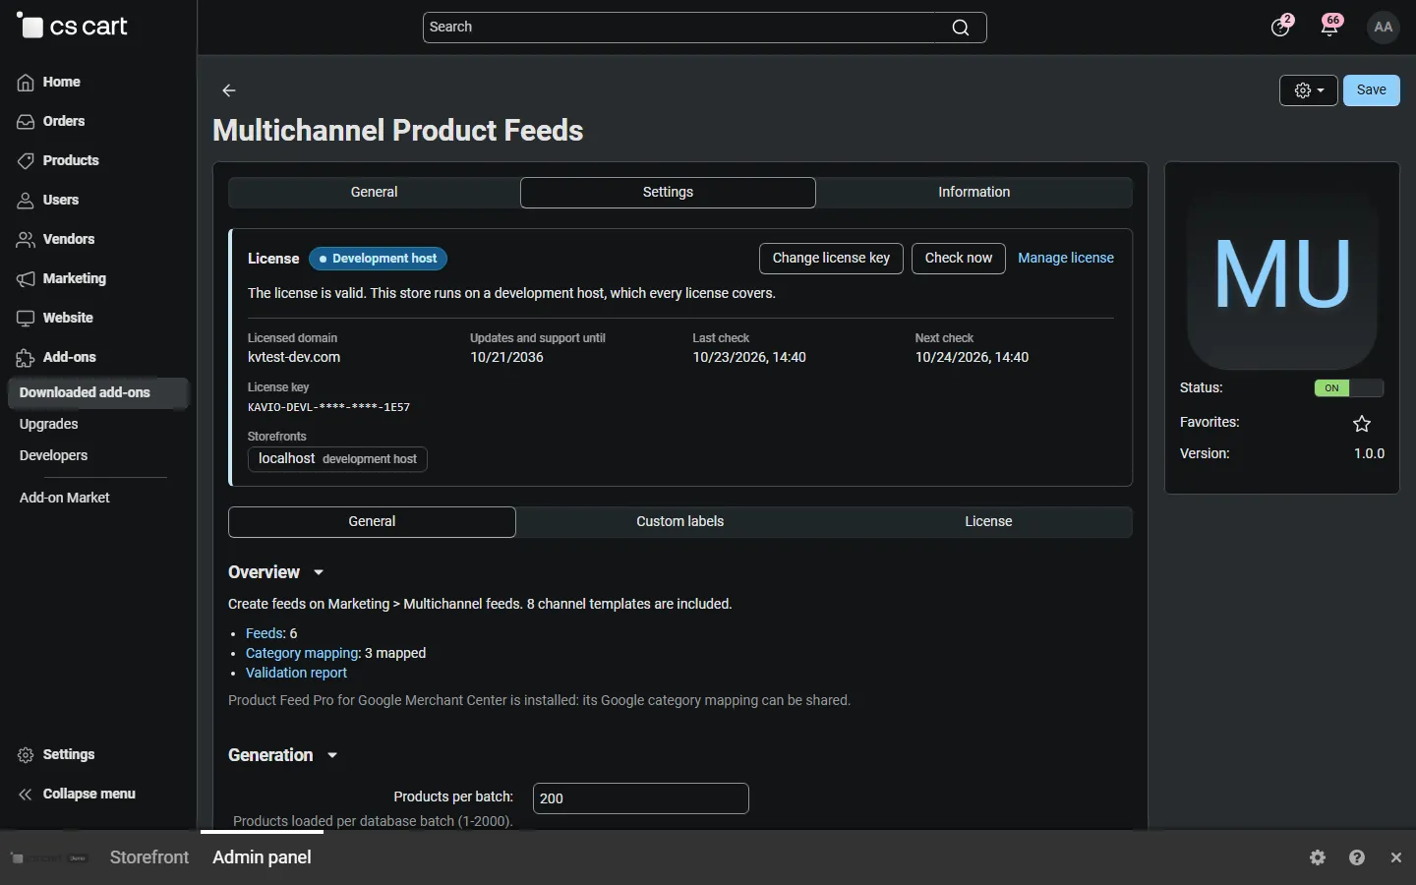Go back using the left arrow icon
This screenshot has height=885, width=1416.
tap(229, 90)
